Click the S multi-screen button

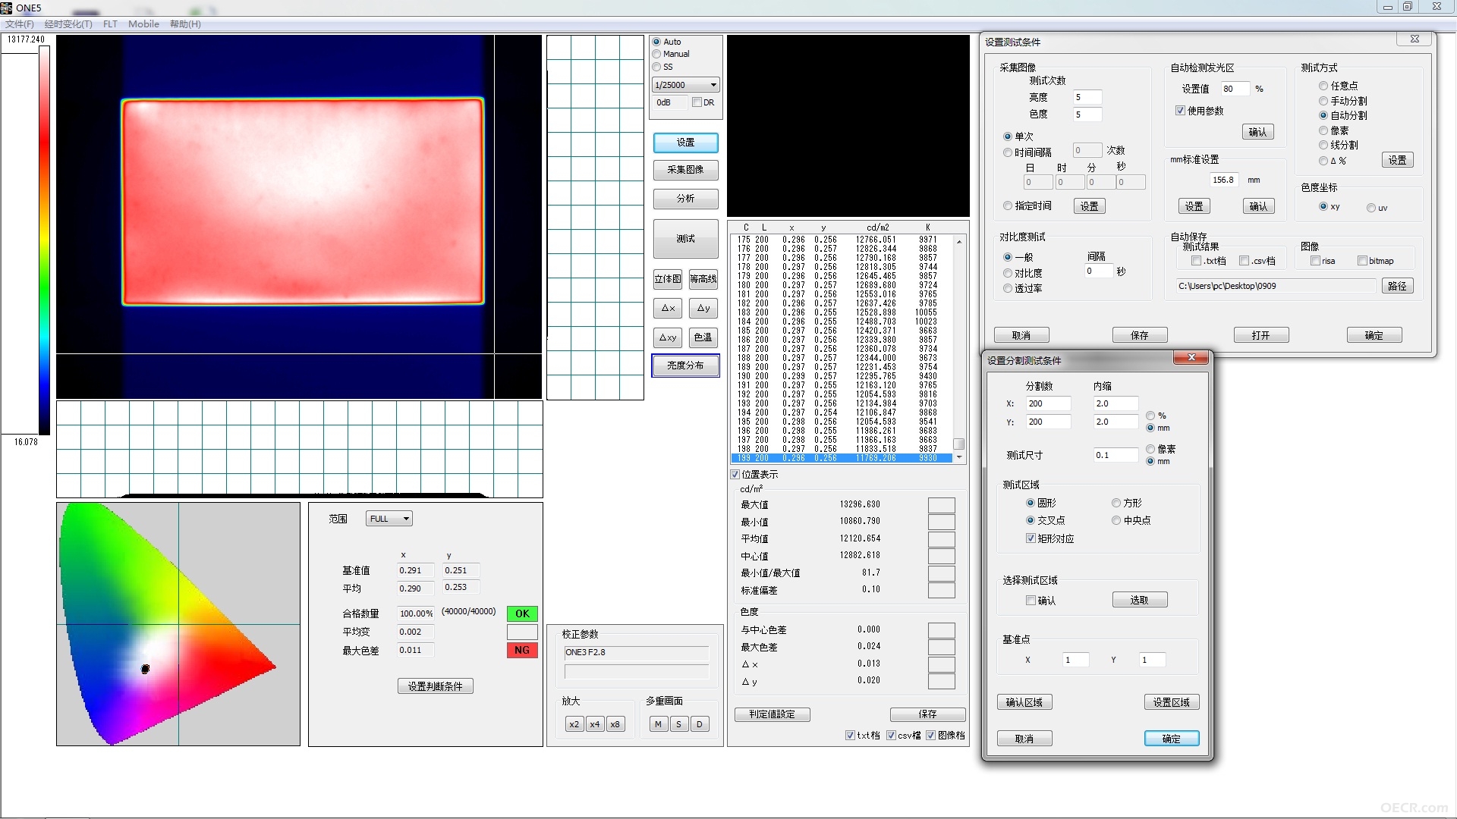pyautogui.click(x=678, y=724)
